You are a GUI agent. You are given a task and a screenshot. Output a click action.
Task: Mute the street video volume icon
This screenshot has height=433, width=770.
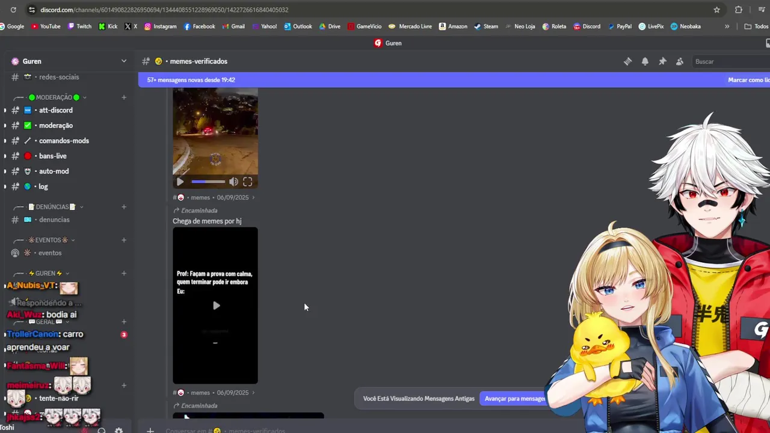(233, 182)
